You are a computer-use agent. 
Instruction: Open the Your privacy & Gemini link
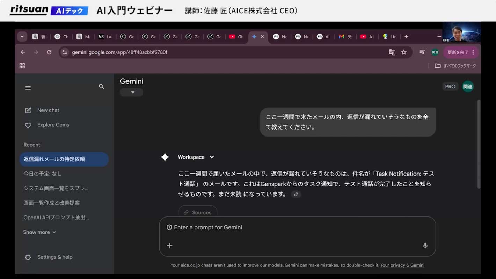pos(402,265)
